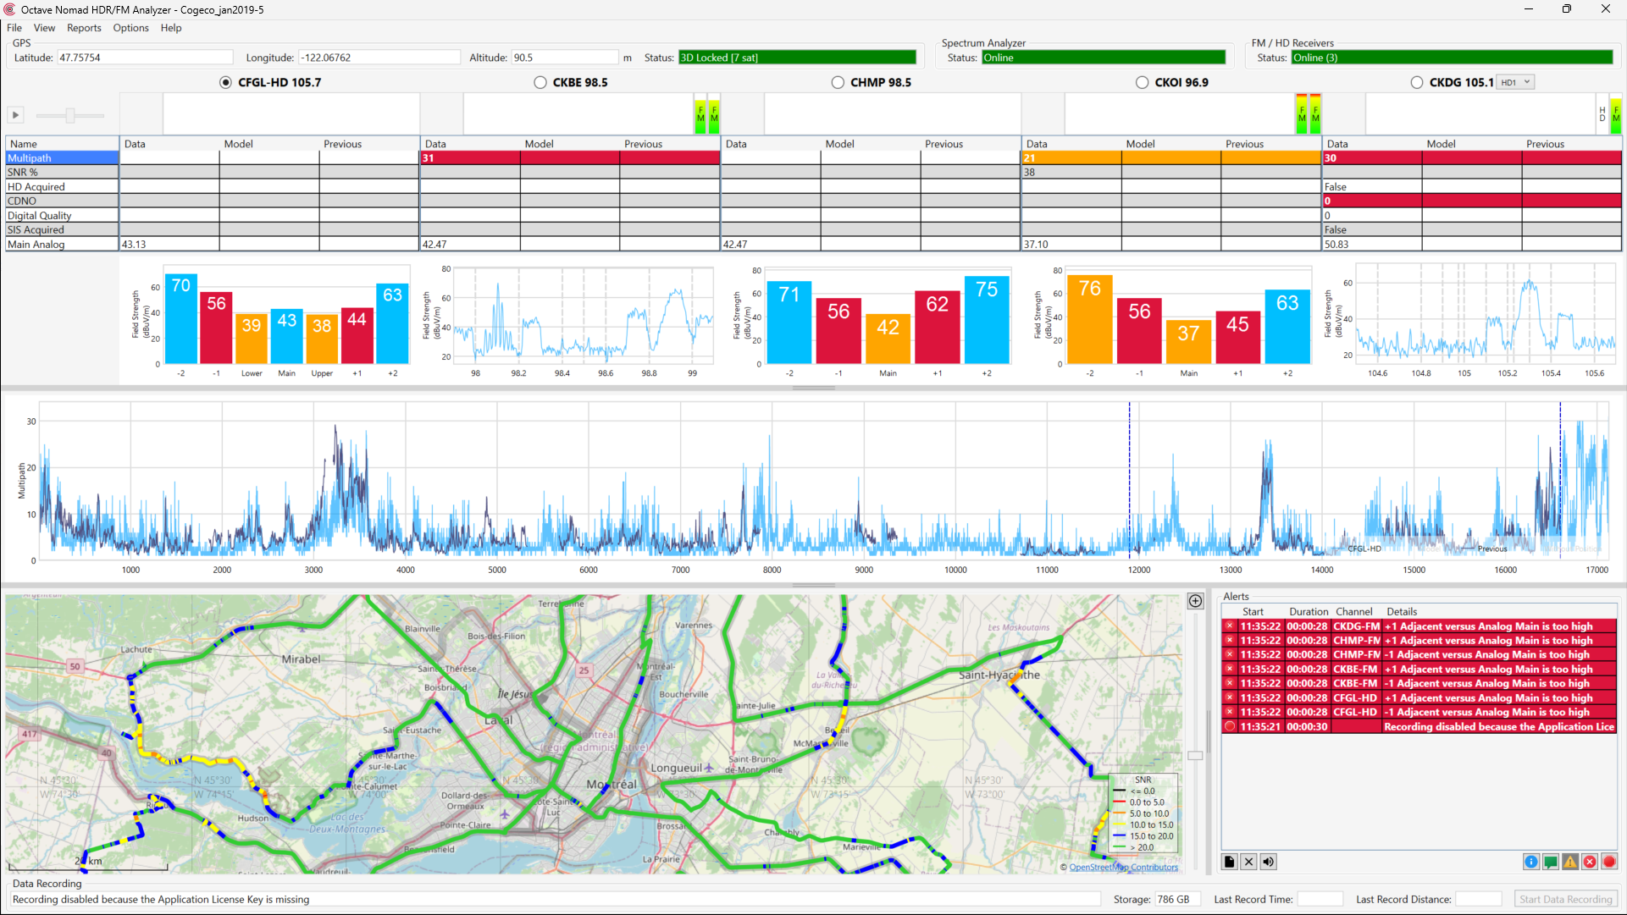Toggle the yellow warning triangle filter
This screenshot has width=1627, height=915.
[x=1570, y=862]
